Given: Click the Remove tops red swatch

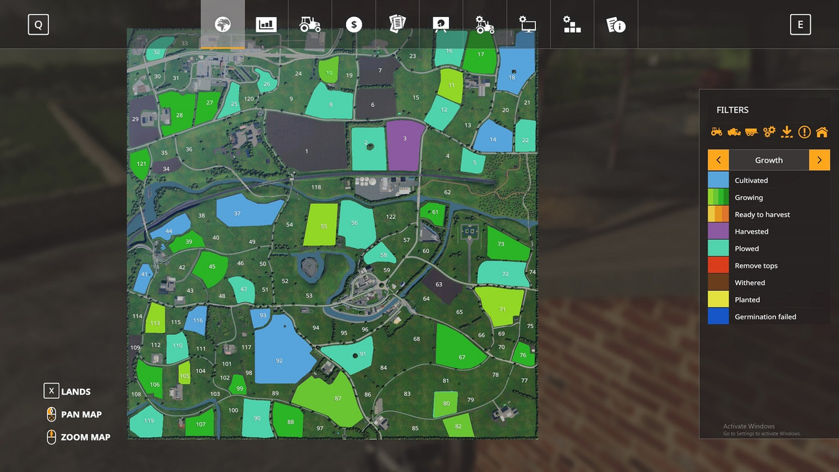Looking at the screenshot, I should [718, 265].
